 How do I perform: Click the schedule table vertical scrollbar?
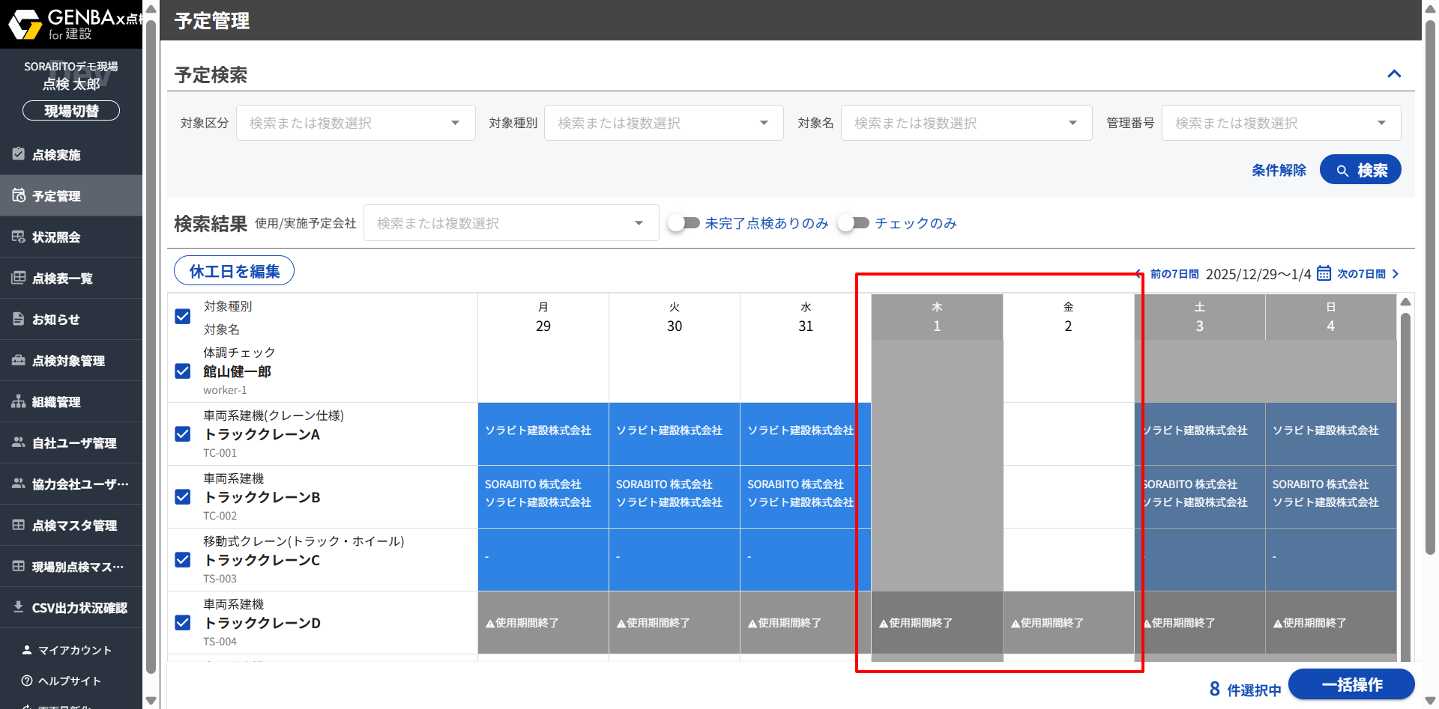coord(1405,479)
